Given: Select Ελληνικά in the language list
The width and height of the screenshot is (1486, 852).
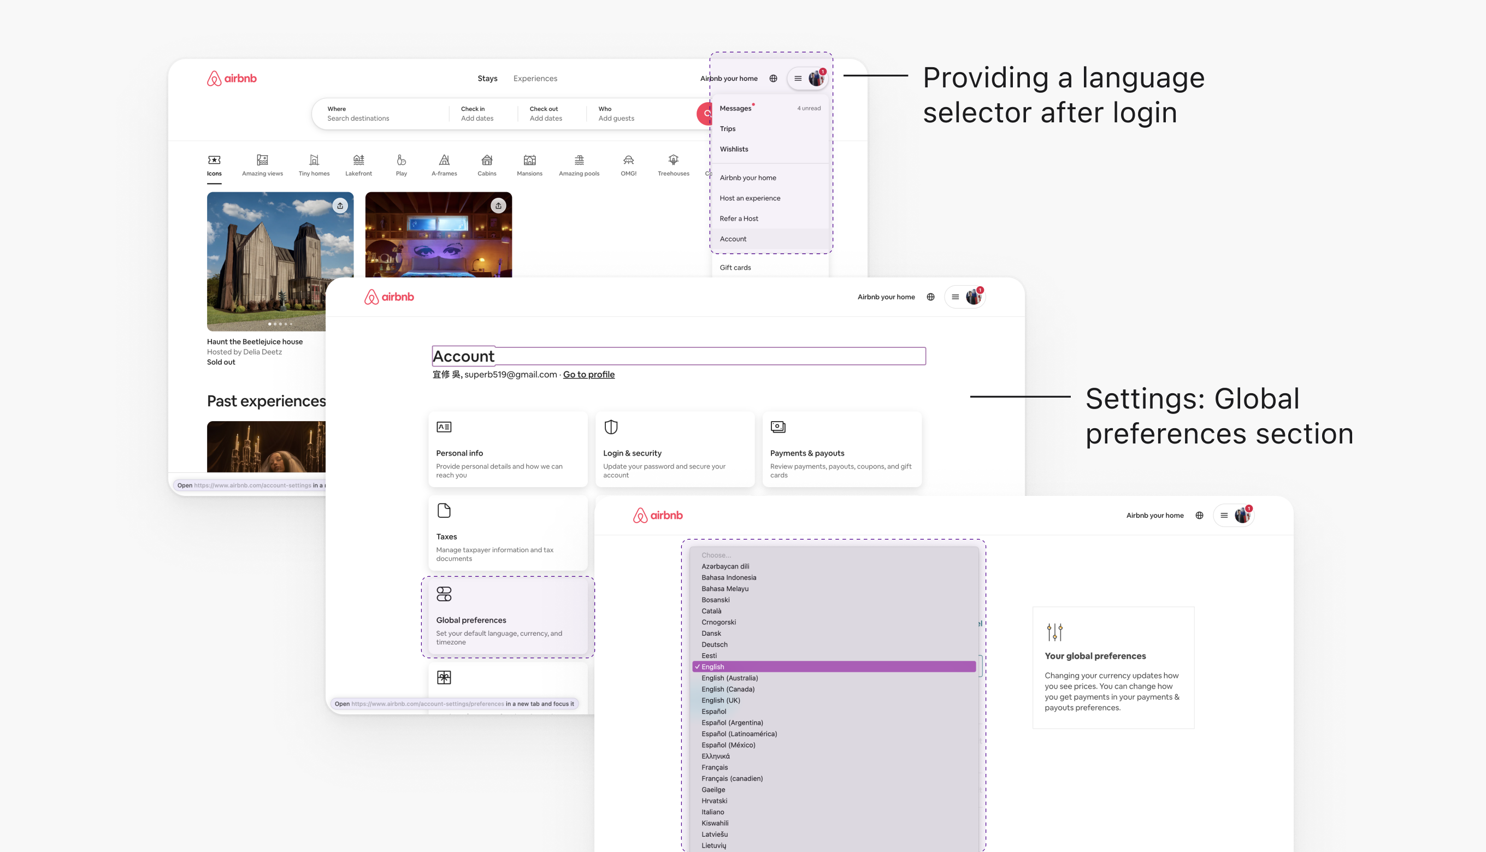Looking at the screenshot, I should tap(834, 756).
